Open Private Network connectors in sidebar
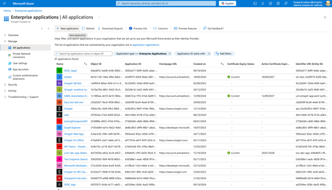Image resolution: width=332 pixels, height=190 pixels. click(22, 55)
